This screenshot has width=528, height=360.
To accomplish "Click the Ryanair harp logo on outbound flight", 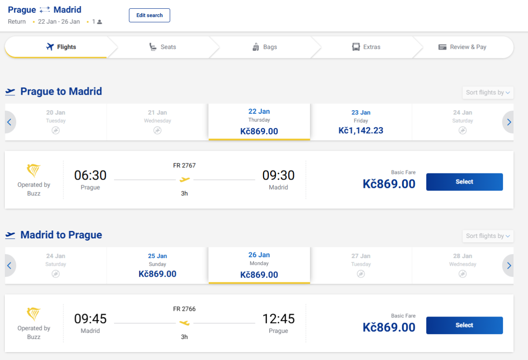I will [x=34, y=171].
